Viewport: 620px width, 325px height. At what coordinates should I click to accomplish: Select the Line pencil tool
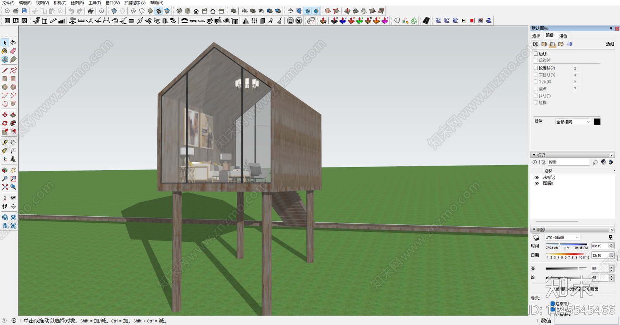[x=5, y=70]
